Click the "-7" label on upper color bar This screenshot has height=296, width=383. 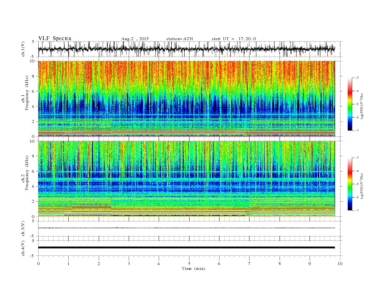point(357,131)
